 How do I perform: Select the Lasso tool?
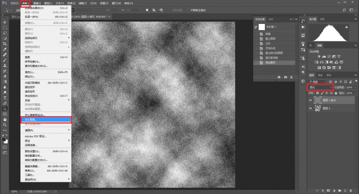(5, 33)
